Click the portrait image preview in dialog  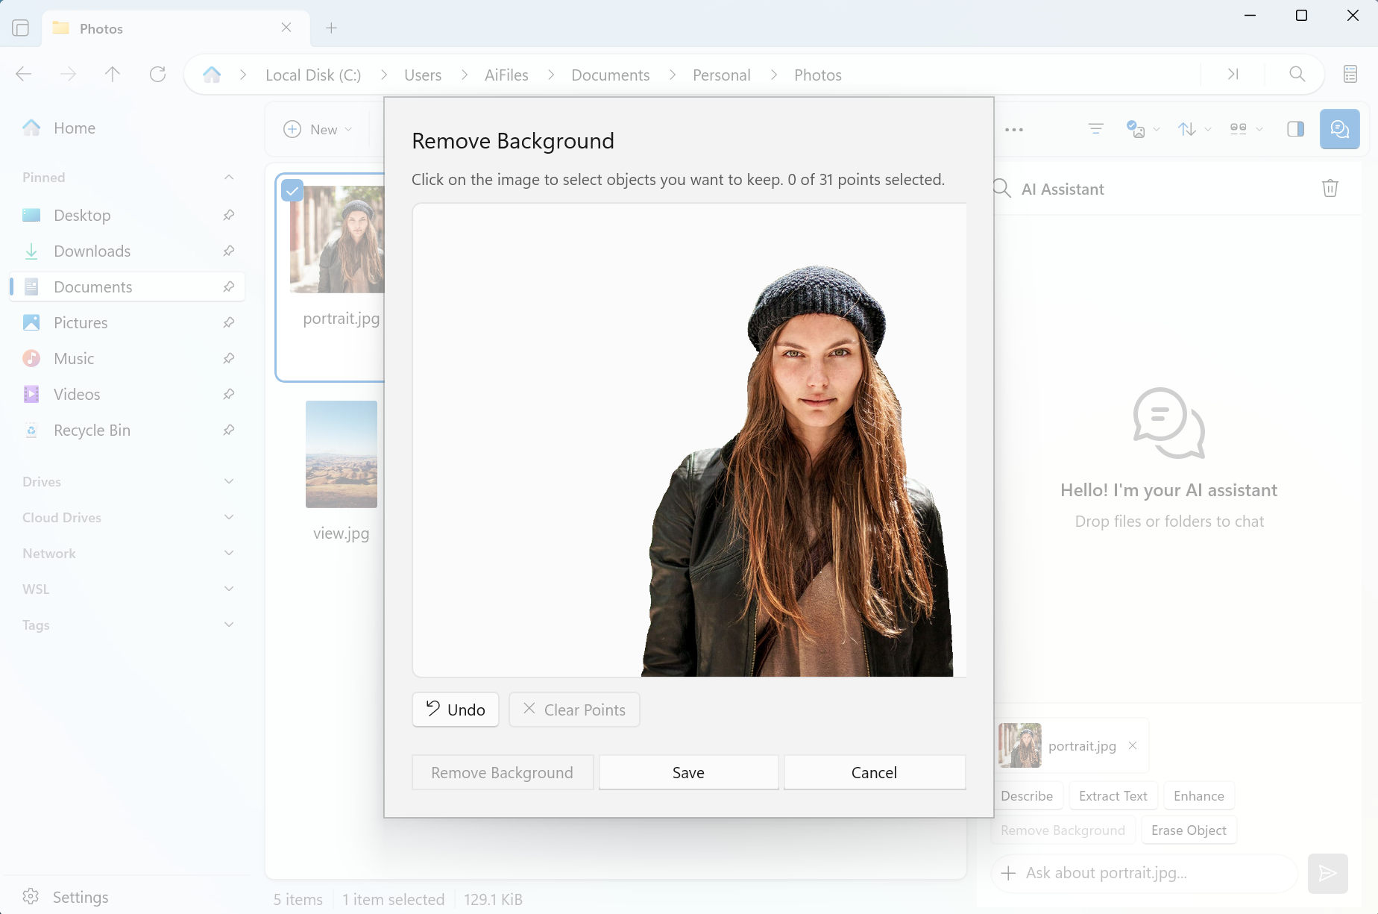tap(689, 440)
